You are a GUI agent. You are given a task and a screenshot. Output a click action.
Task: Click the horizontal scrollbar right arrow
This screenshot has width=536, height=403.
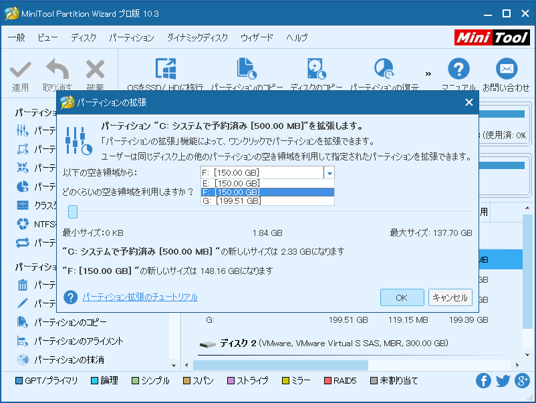point(517,365)
